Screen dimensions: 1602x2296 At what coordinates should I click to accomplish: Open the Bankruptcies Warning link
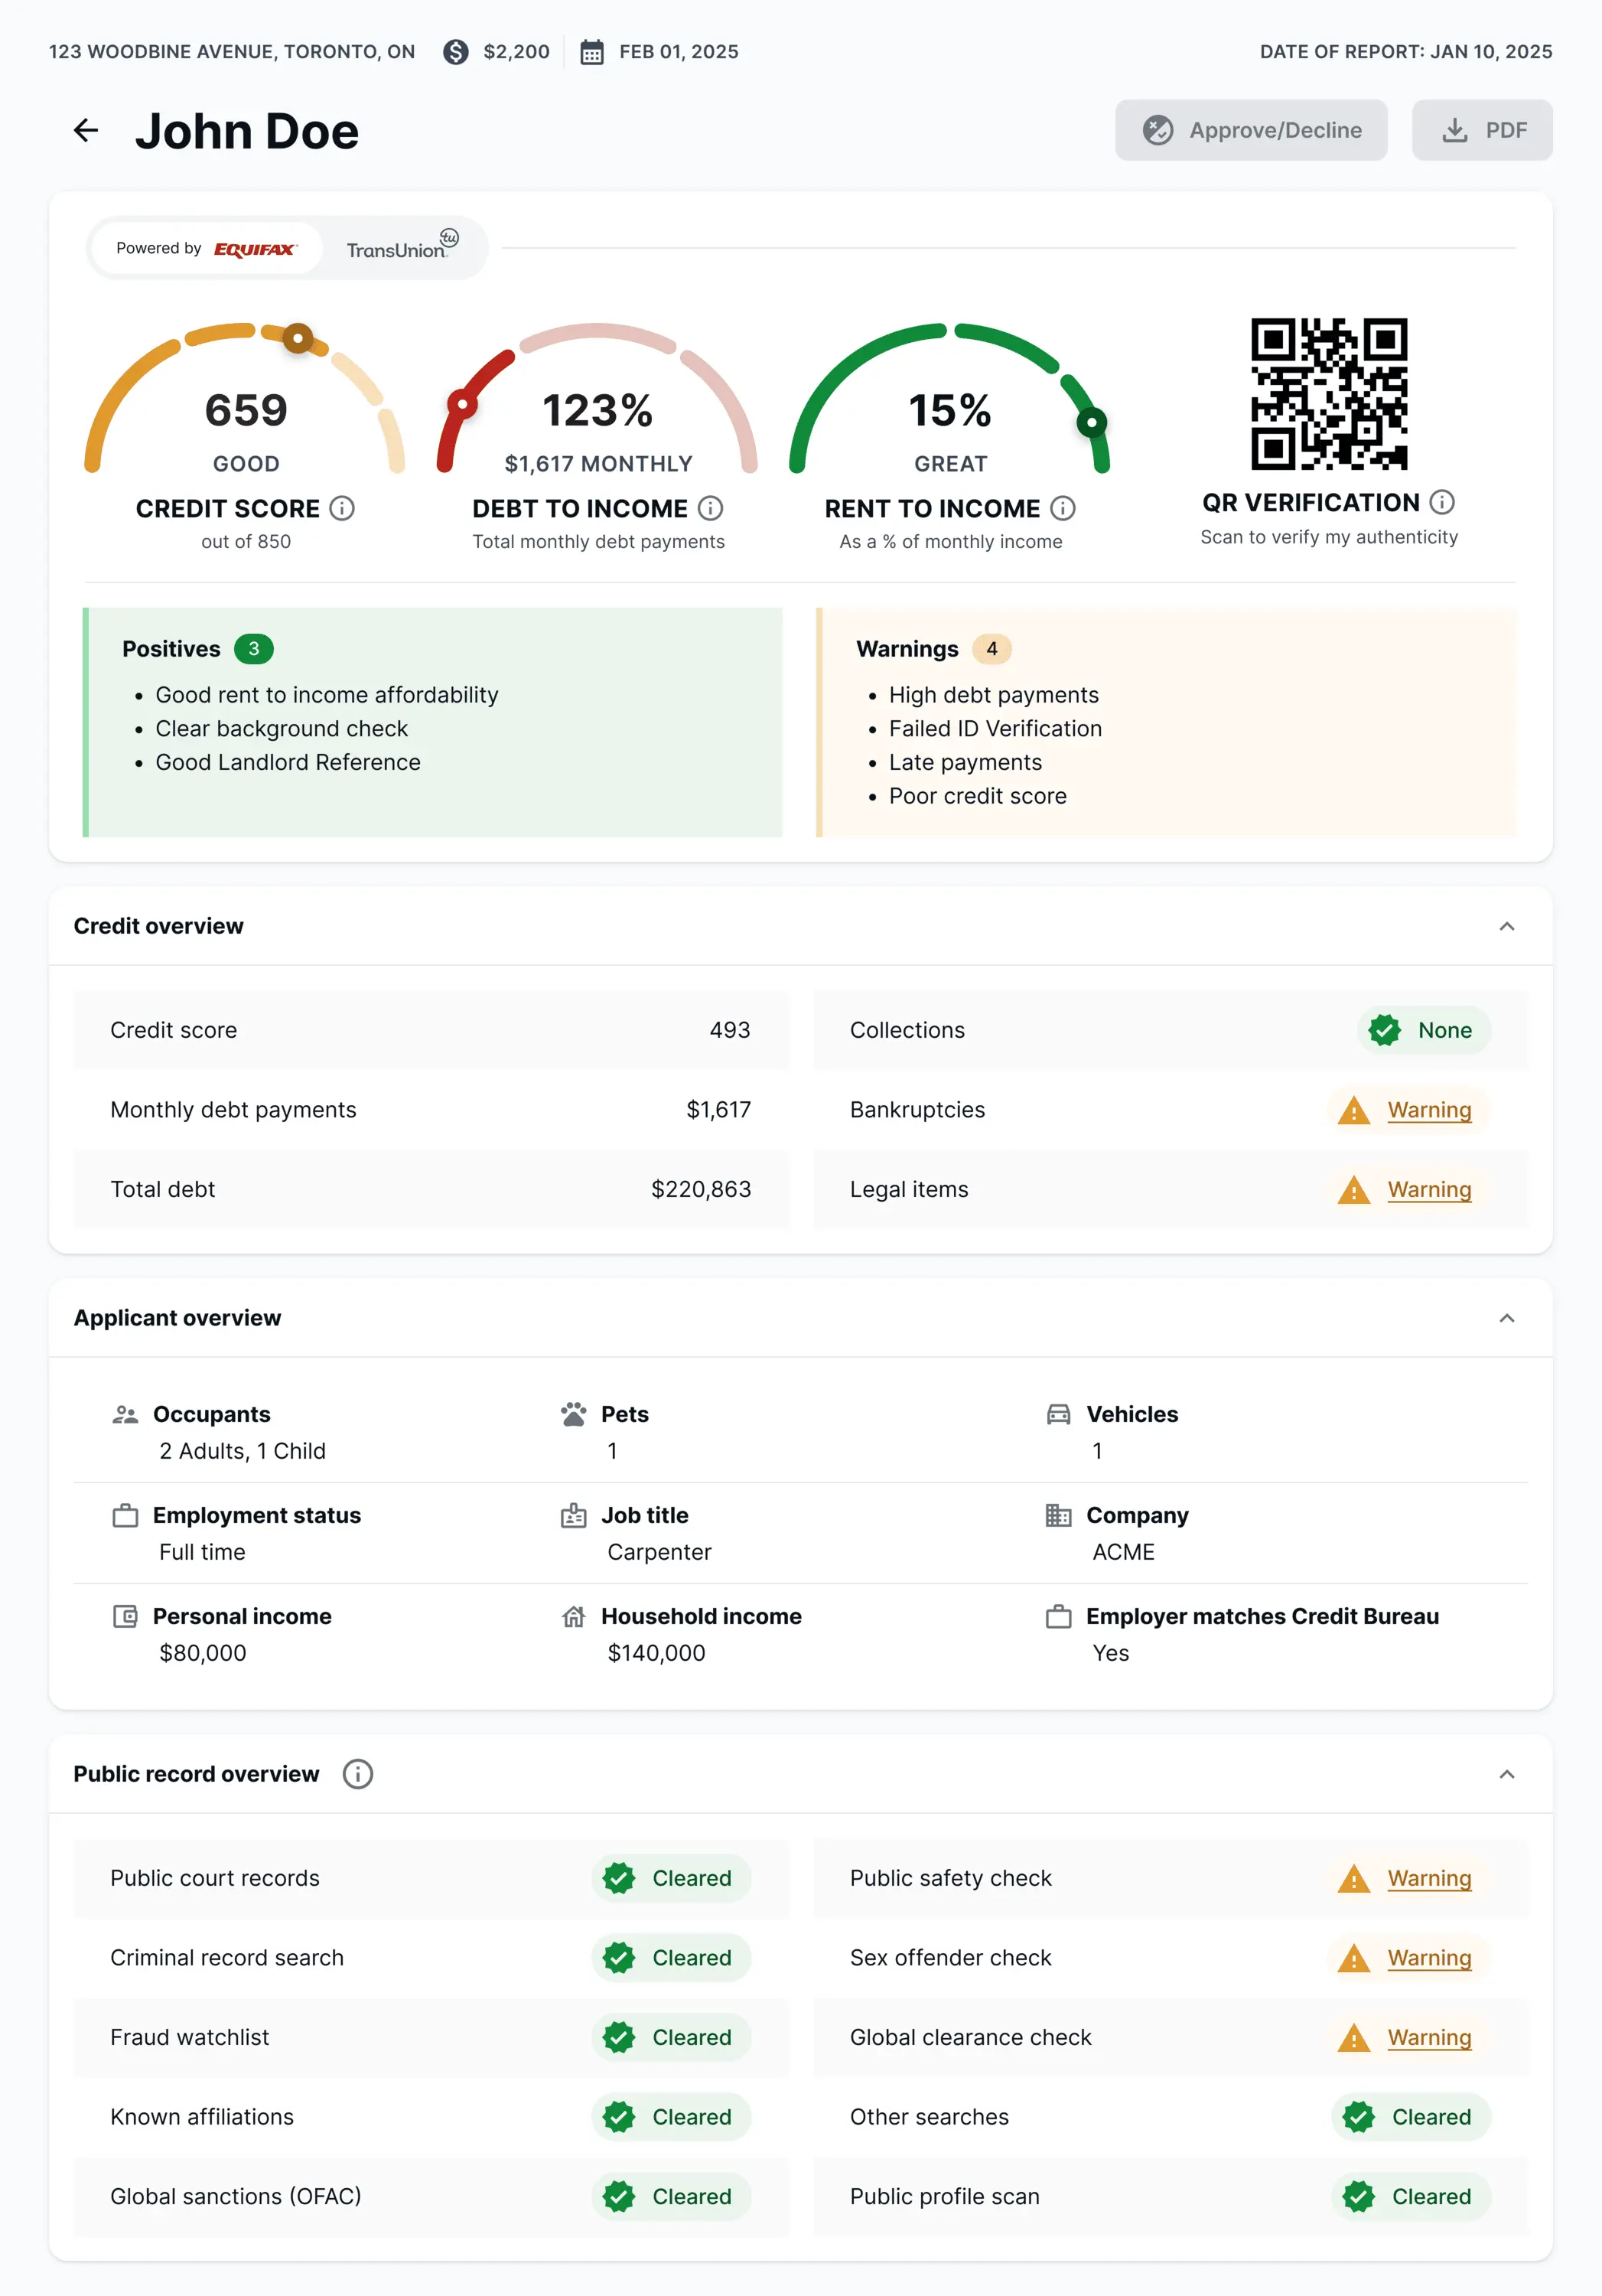(1428, 1110)
